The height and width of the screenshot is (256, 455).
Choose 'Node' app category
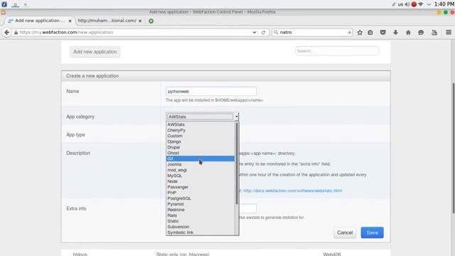point(200,181)
